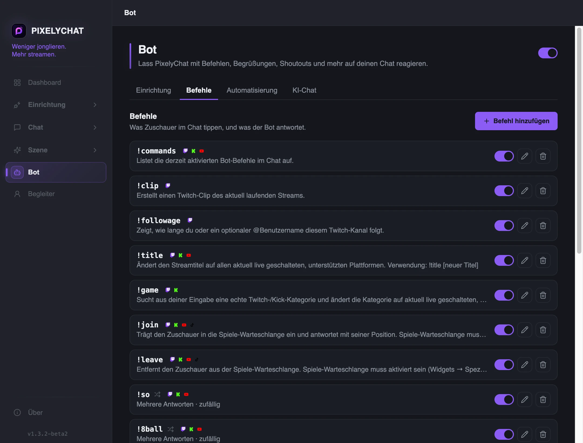Switch to the Einrichtung tab
This screenshot has width=583, height=443.
(x=153, y=90)
